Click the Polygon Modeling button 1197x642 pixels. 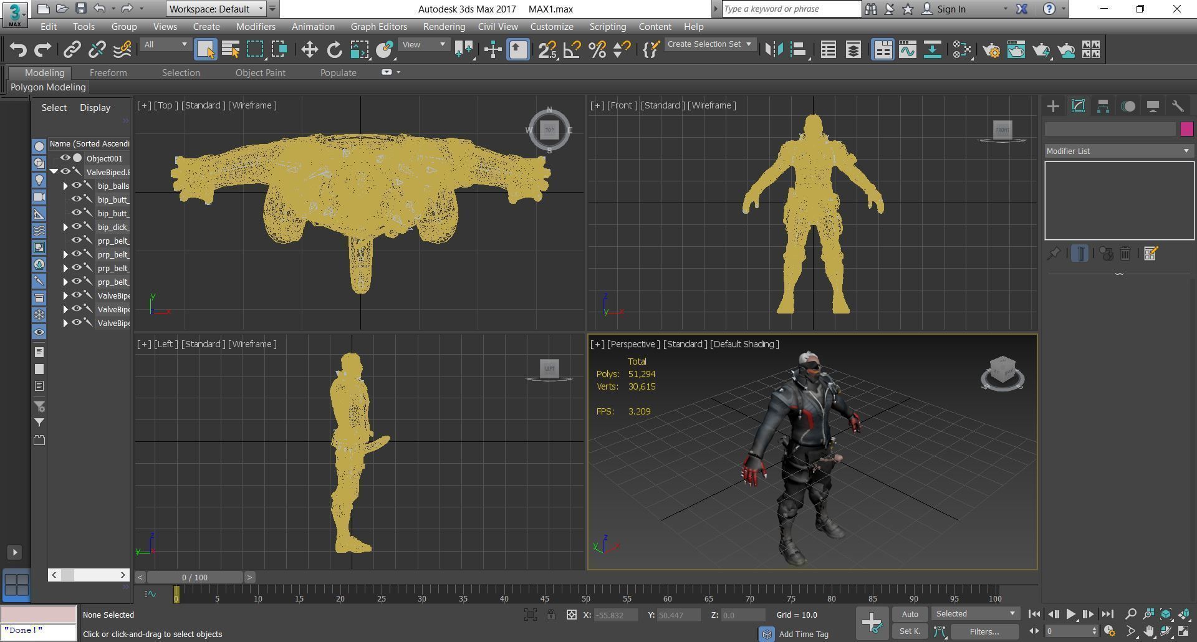(48, 87)
